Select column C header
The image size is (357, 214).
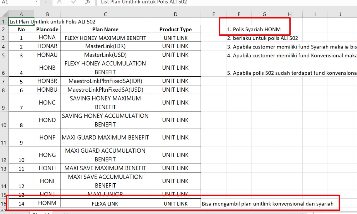point(105,14)
